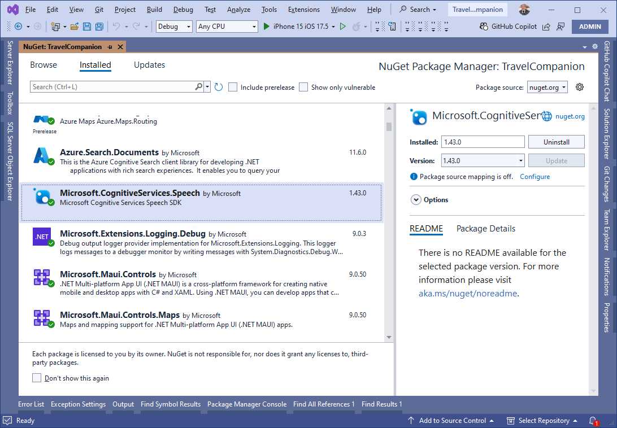Switch to the Package Details tab

tap(485, 229)
